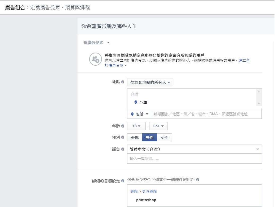The height and width of the screenshot is (207, 275).
Task: Open the info tooltip beside 地點
Action: (x=123, y=82)
